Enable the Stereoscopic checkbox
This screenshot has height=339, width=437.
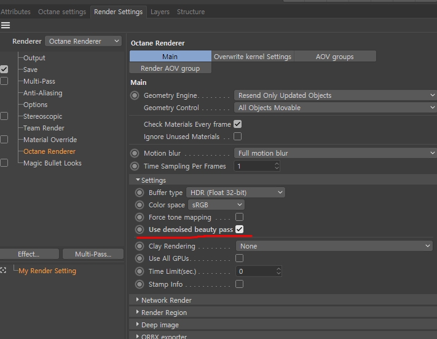point(4,116)
